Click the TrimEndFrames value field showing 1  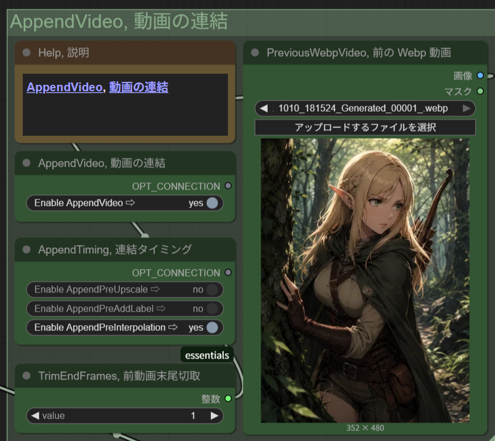125,415
